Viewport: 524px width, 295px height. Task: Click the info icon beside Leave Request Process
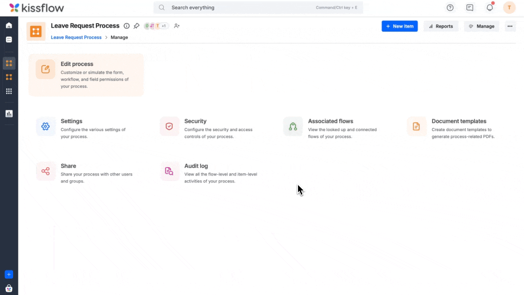(126, 26)
